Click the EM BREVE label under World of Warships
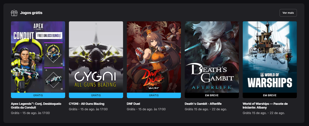The height and width of the screenshot is (126, 309). pos(270,95)
